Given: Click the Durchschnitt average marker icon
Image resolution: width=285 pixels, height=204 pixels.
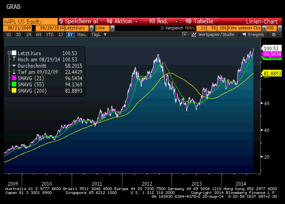Looking at the screenshot, I should coord(14,65).
